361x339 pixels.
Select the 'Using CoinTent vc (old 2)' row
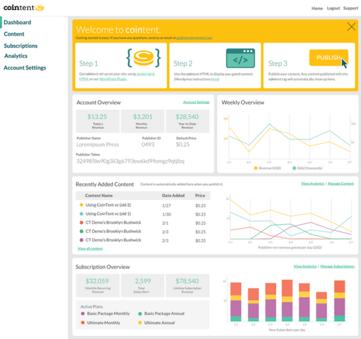[143, 205]
